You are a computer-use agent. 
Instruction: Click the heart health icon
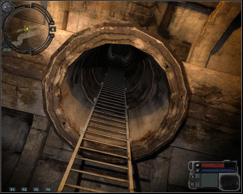coord(197,165)
